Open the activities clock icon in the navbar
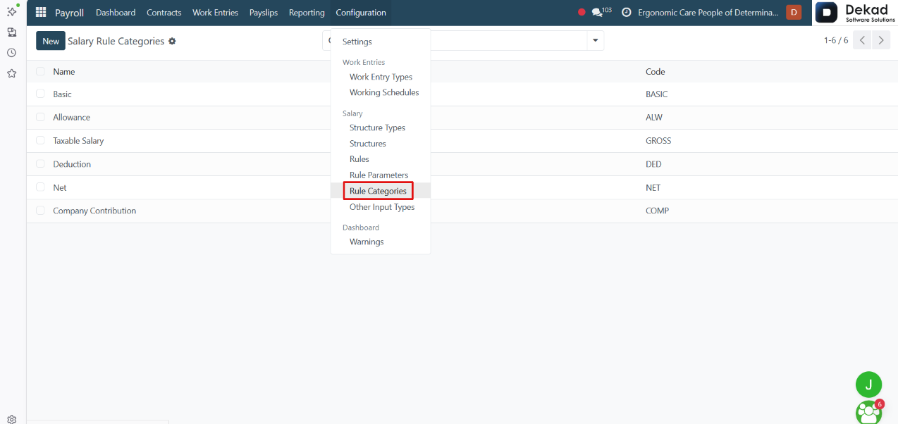898x424 pixels. (x=626, y=13)
